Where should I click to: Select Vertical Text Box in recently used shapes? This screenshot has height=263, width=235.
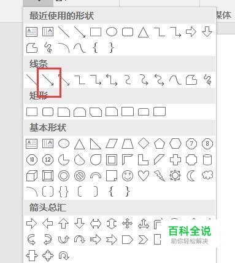(x=48, y=32)
